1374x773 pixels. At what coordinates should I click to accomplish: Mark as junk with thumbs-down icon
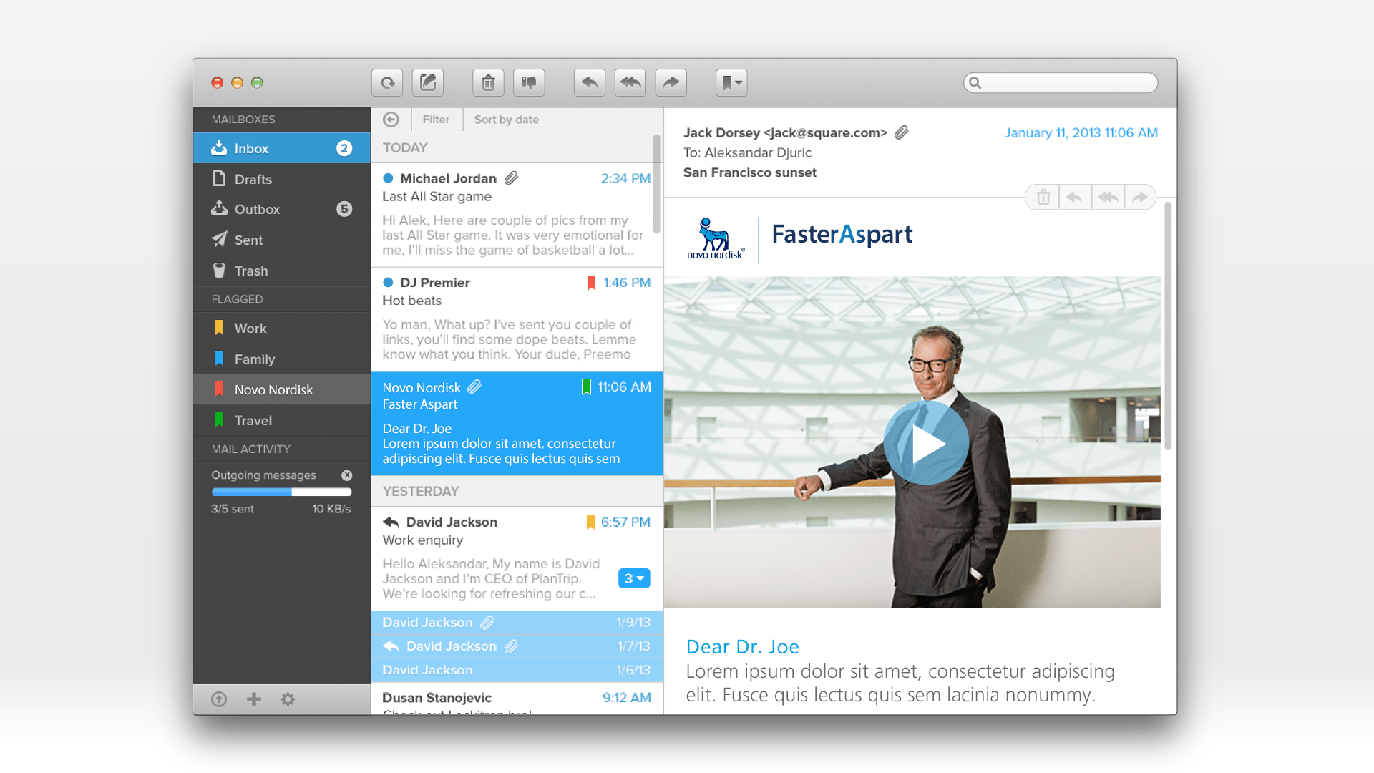click(529, 83)
